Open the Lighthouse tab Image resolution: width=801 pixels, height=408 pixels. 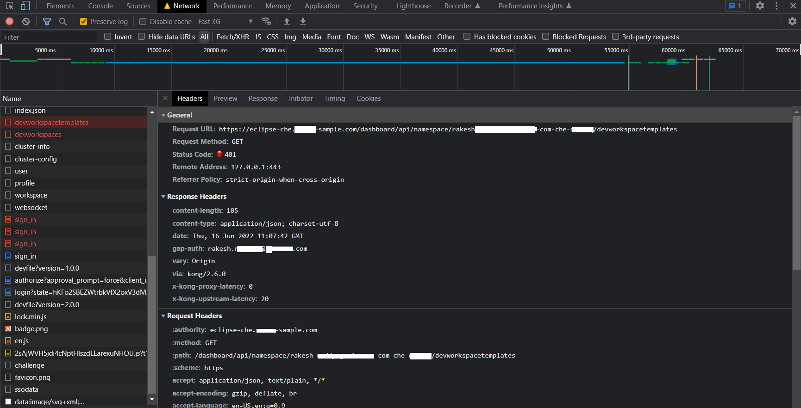[x=413, y=6]
